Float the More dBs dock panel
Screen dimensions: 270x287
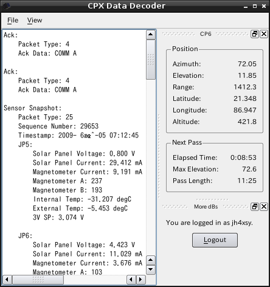pos(255,207)
